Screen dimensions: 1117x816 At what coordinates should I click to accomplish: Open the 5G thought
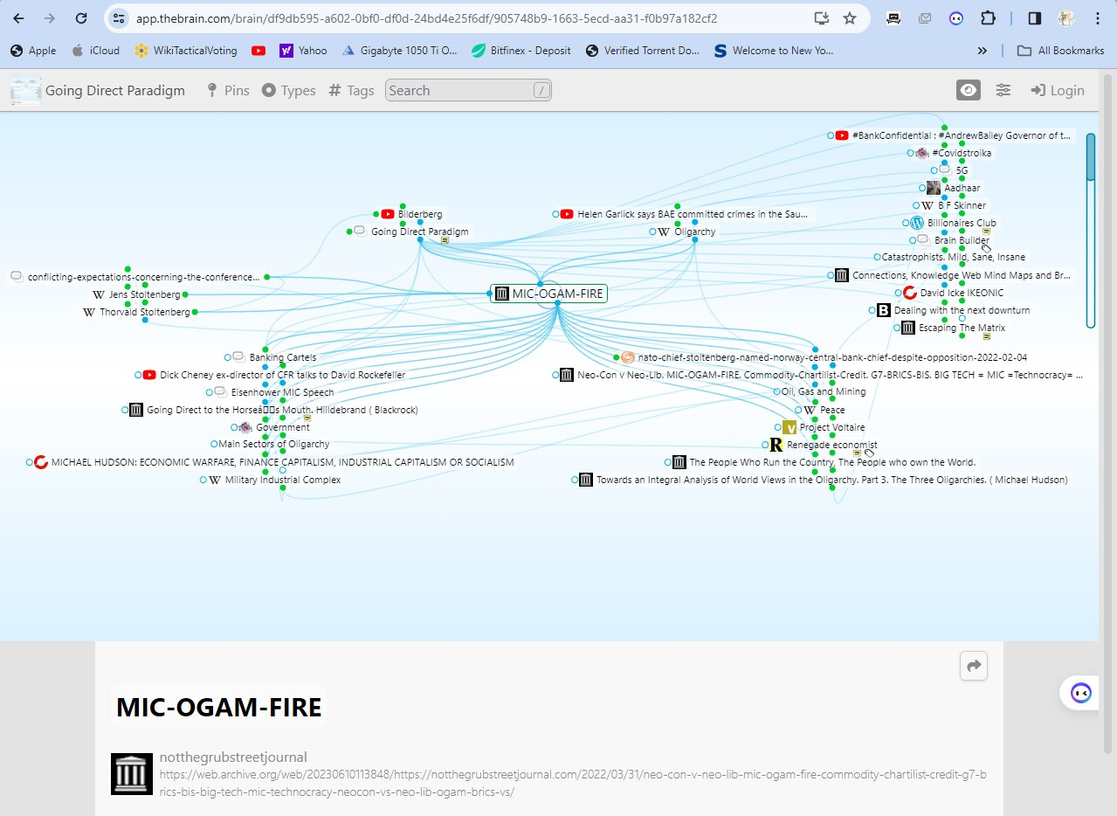[962, 170]
